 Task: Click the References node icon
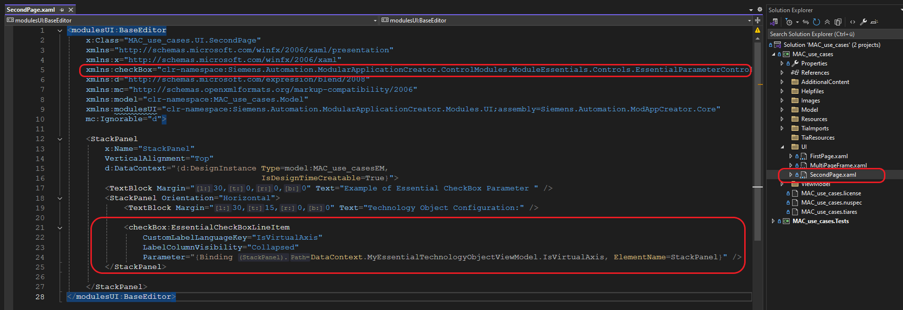(x=795, y=73)
